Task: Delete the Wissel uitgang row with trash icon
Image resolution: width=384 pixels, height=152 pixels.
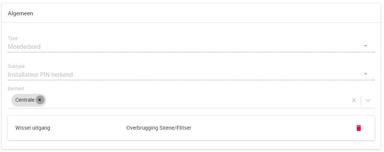Action: coord(359,128)
